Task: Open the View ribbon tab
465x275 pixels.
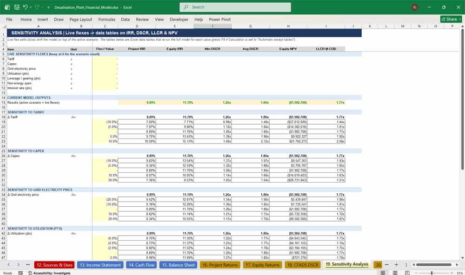Action: (x=159, y=19)
